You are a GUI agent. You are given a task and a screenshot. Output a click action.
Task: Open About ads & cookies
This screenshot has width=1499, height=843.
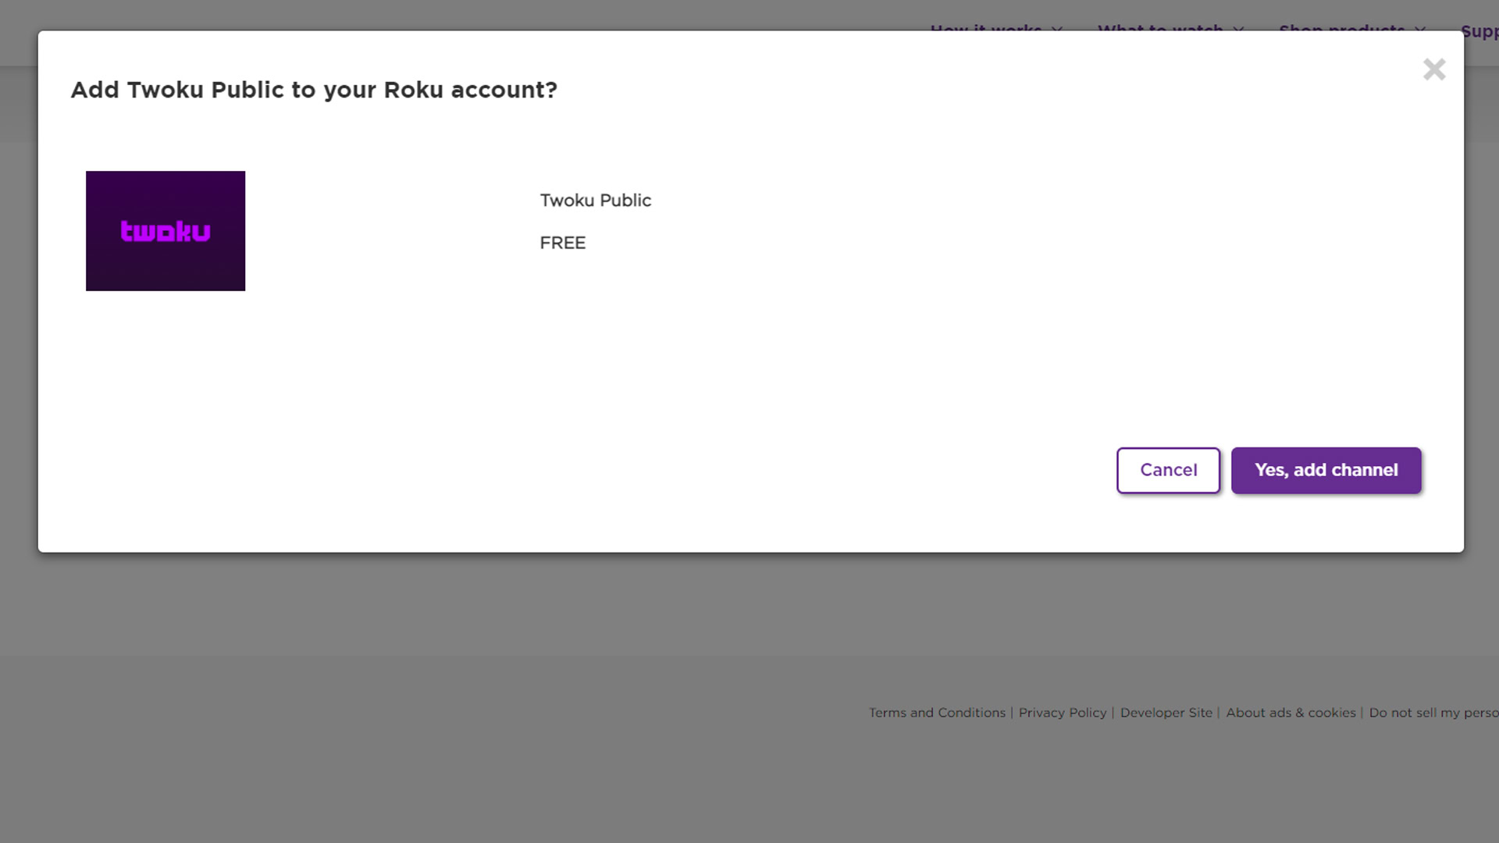pyautogui.click(x=1290, y=713)
